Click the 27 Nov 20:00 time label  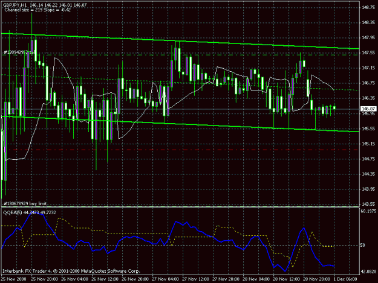coord(226,279)
